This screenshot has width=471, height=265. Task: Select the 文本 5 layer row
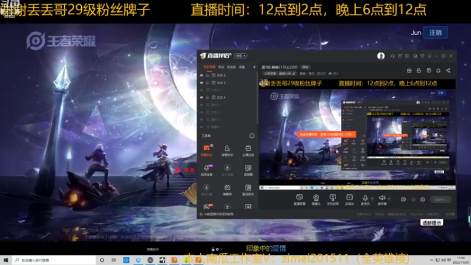227,82
